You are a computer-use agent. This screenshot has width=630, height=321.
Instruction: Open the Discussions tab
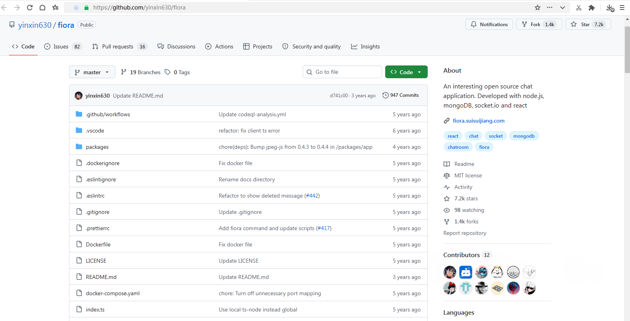177,46
